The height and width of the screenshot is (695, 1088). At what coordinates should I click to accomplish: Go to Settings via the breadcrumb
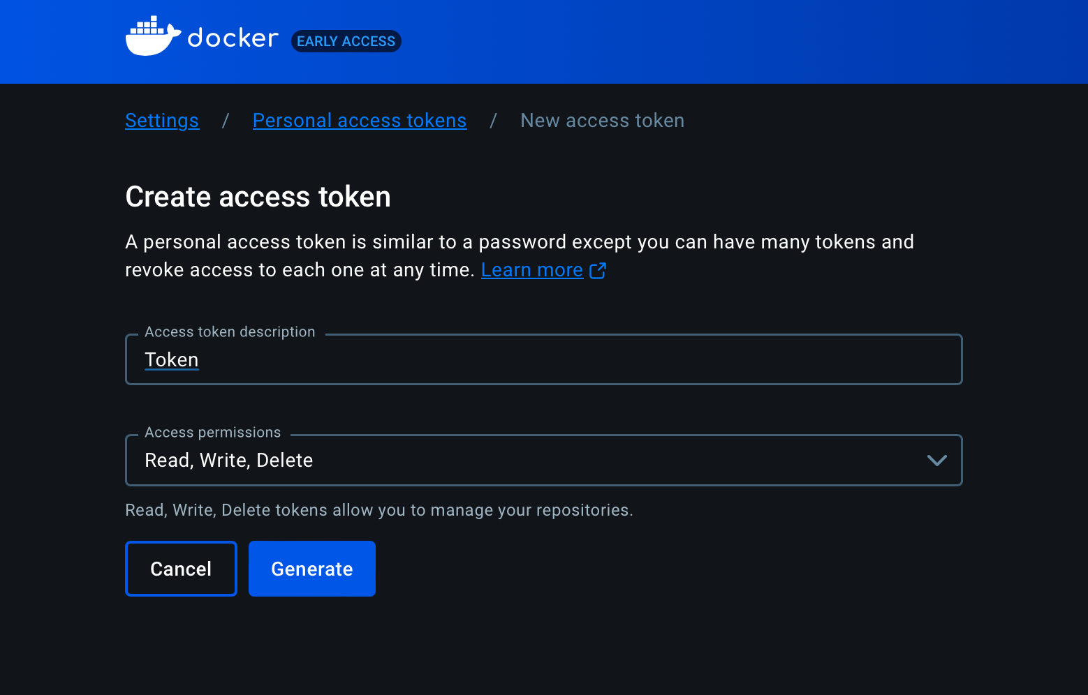pyautogui.click(x=162, y=121)
